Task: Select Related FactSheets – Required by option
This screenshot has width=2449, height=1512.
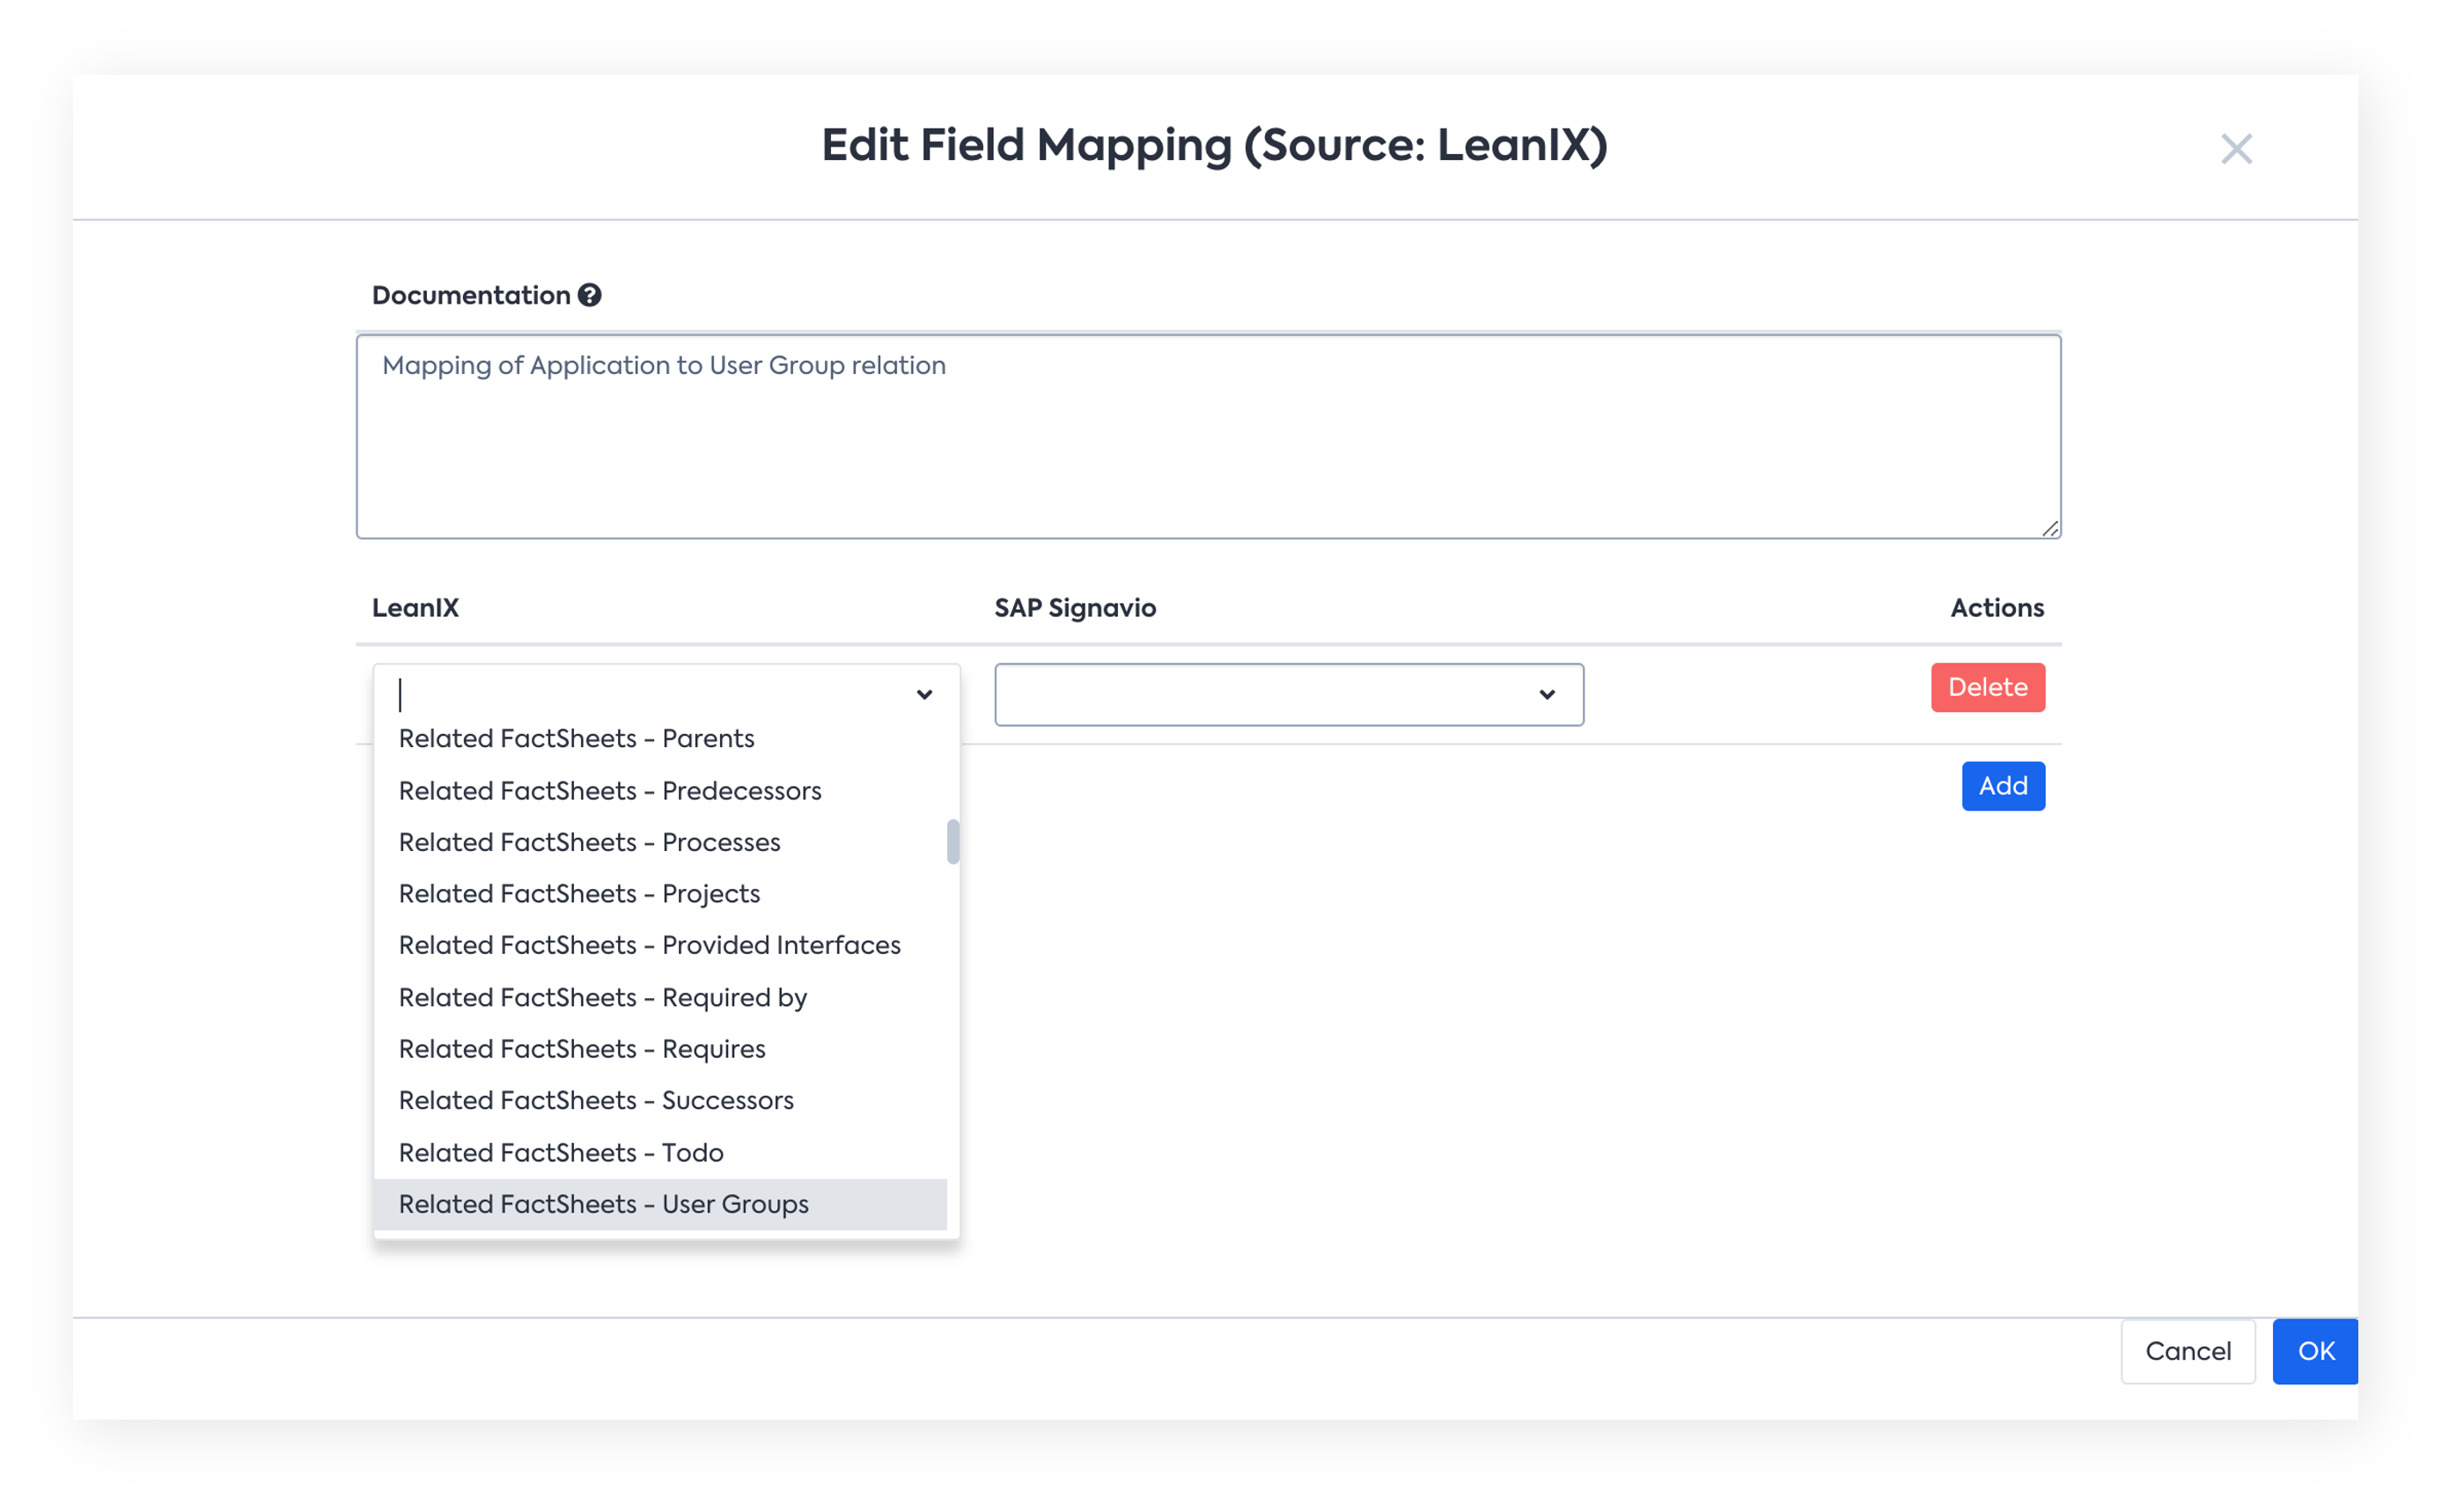Action: click(660, 997)
